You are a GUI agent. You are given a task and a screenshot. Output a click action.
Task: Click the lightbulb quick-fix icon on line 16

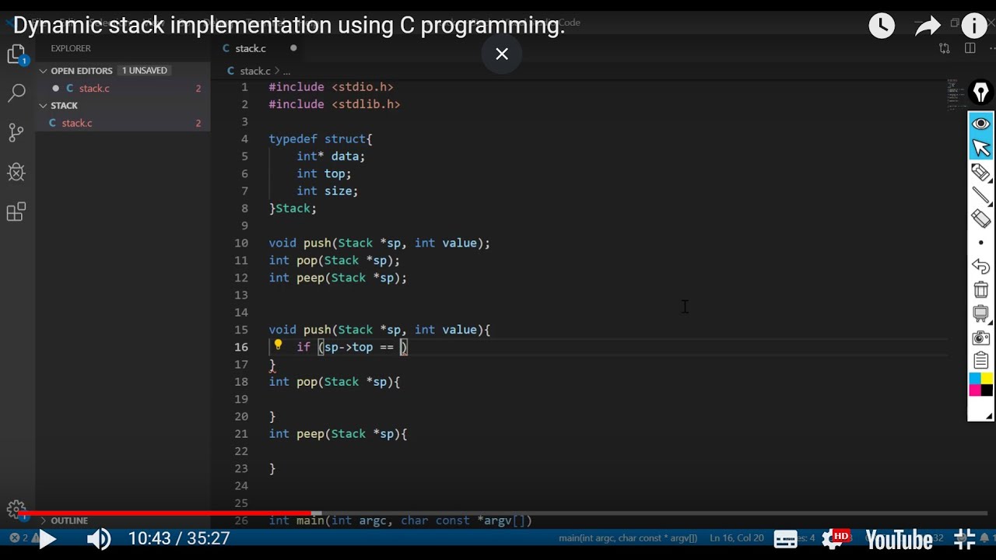(x=278, y=345)
